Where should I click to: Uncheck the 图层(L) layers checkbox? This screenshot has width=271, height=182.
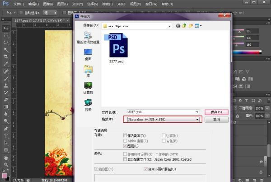(125, 146)
